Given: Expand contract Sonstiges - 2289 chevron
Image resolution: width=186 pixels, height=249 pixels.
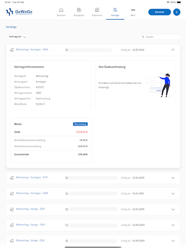Looking at the screenshot, I should (173, 194).
